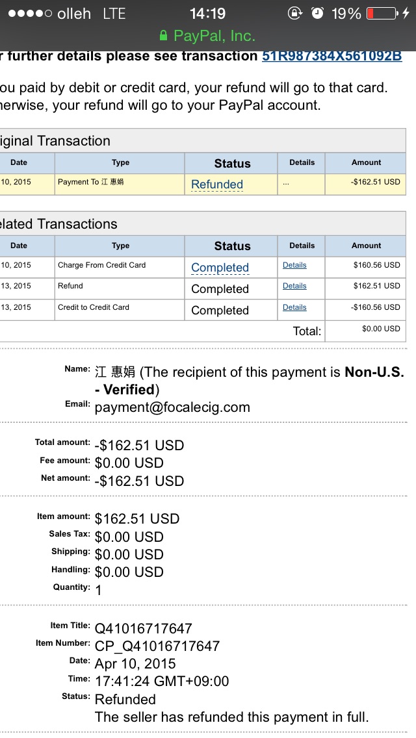Tap the ellipsis in Original Transaction Details
This screenshot has width=416, height=738.
point(286,183)
